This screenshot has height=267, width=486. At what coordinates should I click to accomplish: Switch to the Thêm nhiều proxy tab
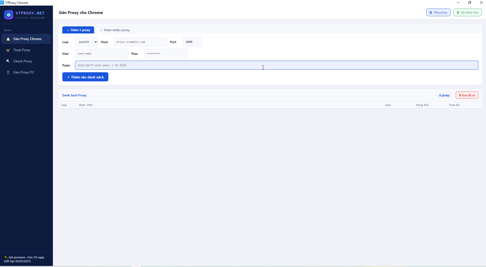click(x=115, y=30)
